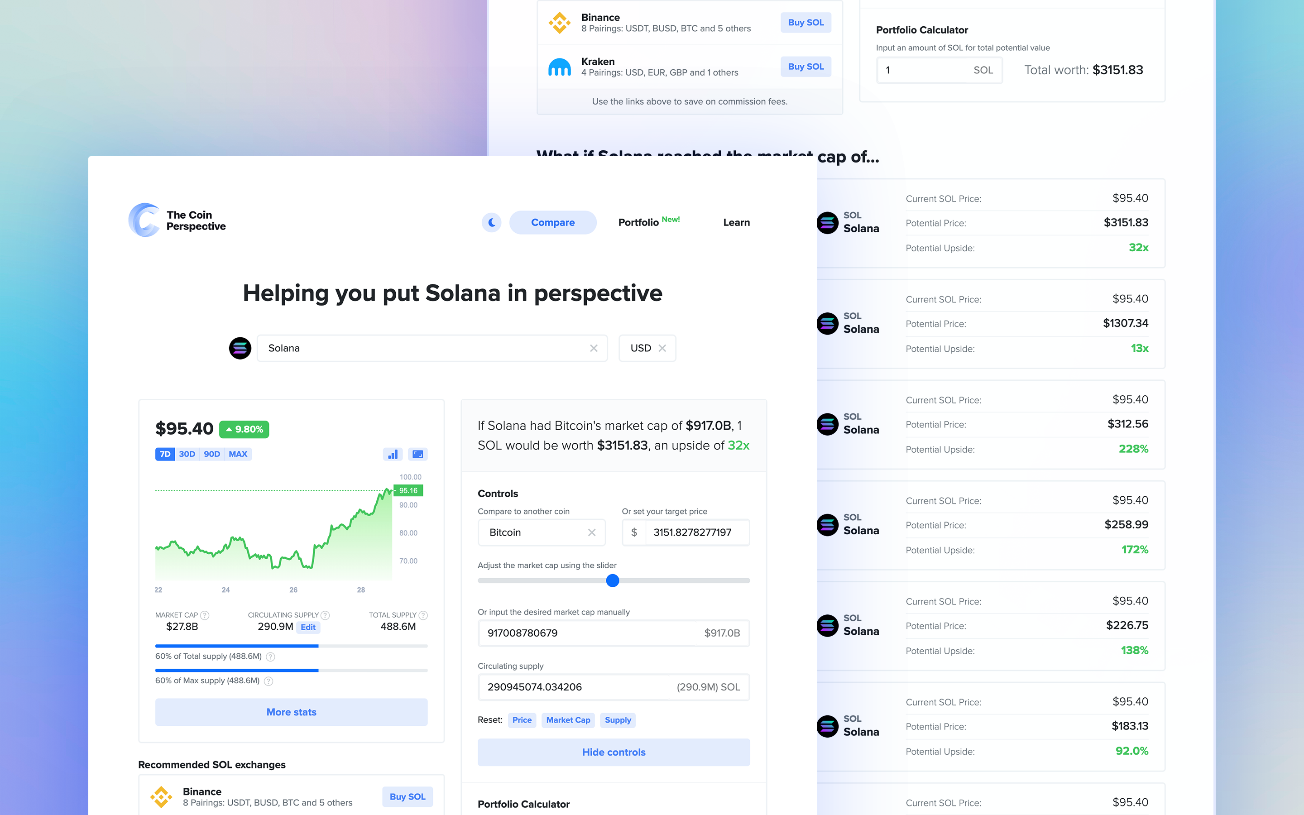Drag the market cap adjustment slider
Image resolution: width=1304 pixels, height=815 pixels.
[x=613, y=580]
